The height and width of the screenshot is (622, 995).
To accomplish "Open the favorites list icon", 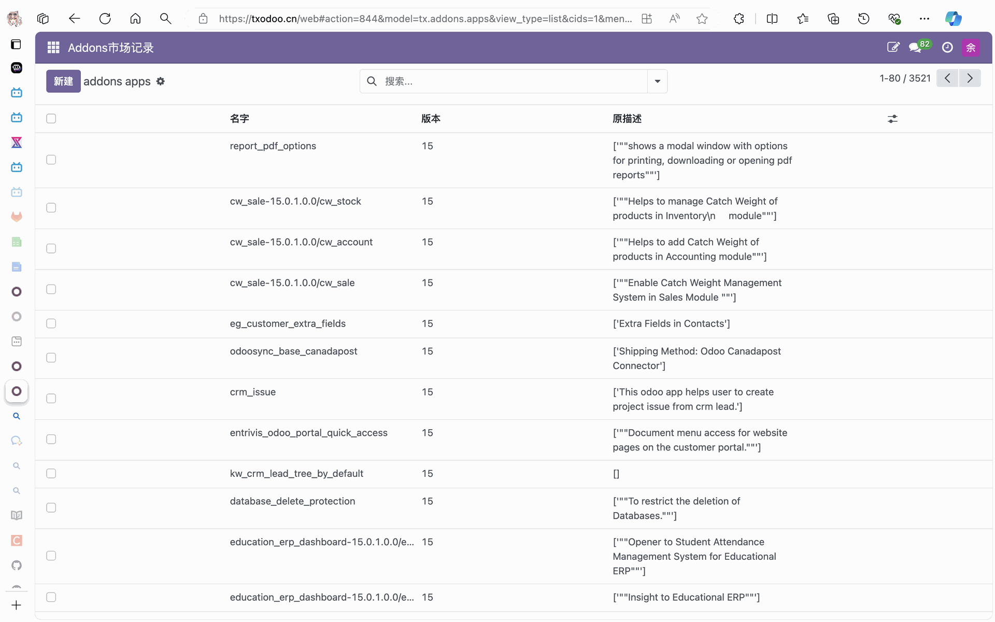I will coord(803,19).
